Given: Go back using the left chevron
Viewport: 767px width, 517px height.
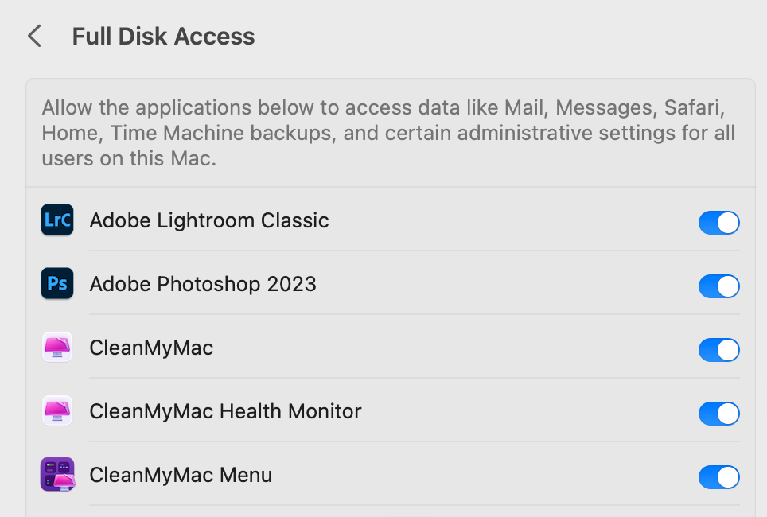Looking at the screenshot, I should [x=34, y=37].
